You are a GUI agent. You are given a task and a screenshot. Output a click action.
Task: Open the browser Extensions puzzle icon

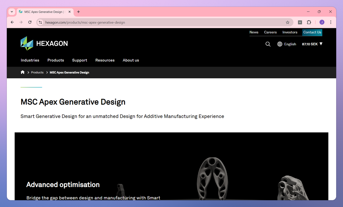click(309, 22)
